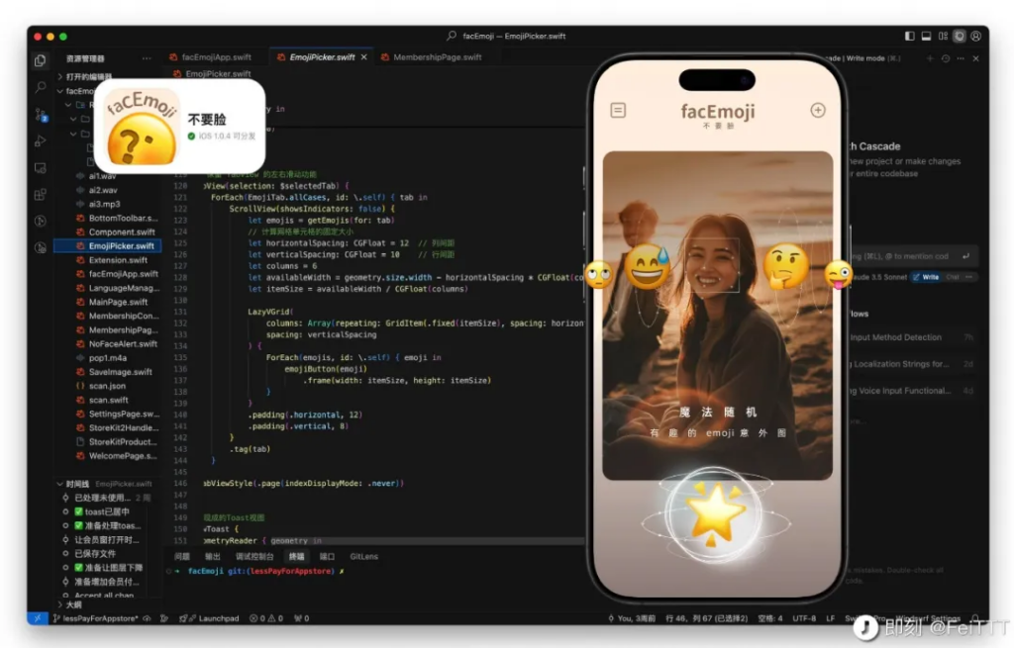
Task: Open NoFaceAlert.swift in the file tree
Action: (x=123, y=343)
